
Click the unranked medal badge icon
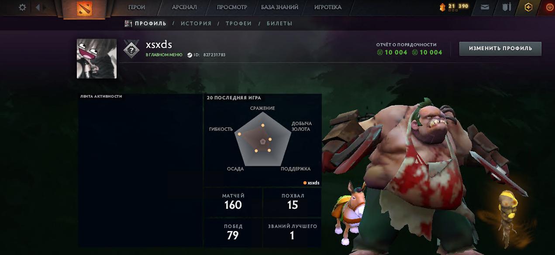(x=131, y=49)
